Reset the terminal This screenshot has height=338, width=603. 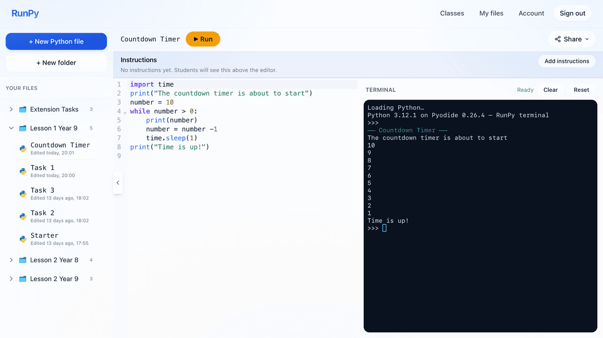click(581, 90)
